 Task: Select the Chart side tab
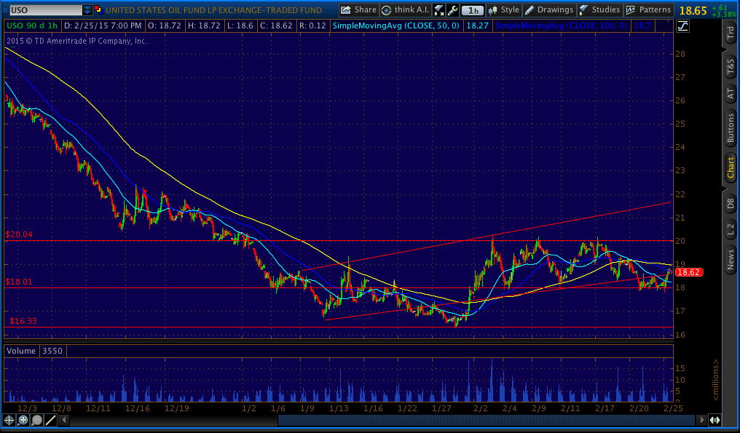(x=731, y=167)
